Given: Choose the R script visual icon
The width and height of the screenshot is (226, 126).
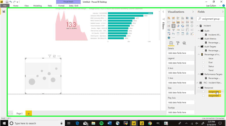Looking at the screenshot, I should pos(187,34).
